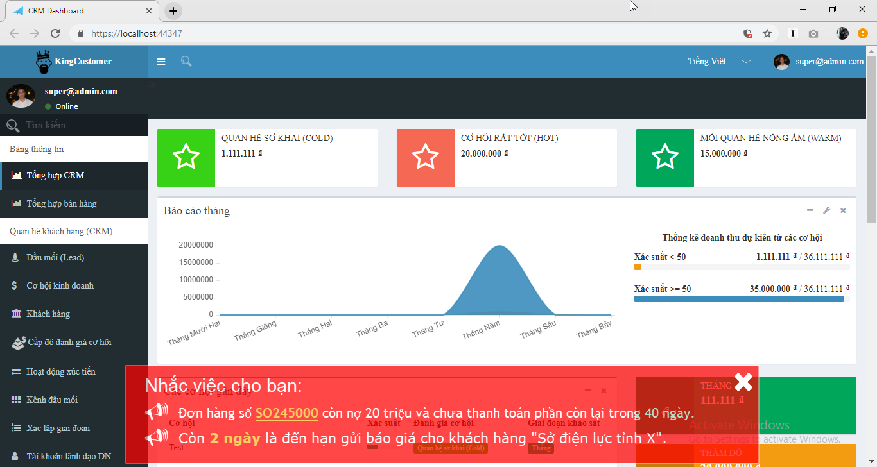Click the QUAN HỆ SƠ KHAI (COLD) card title

tap(277, 138)
